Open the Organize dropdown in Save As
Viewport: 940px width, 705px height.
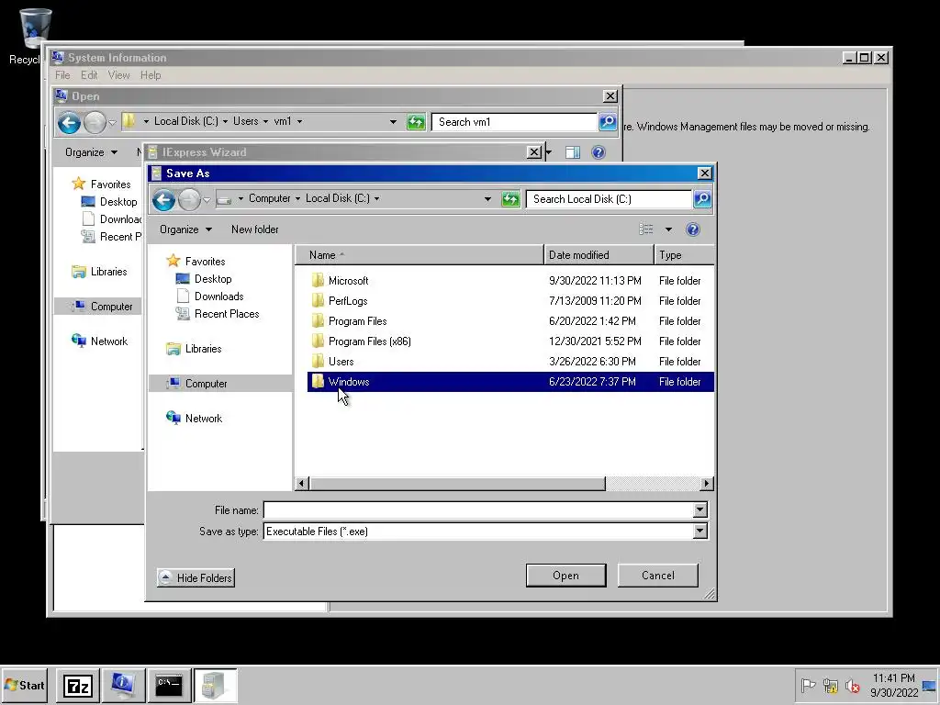click(185, 229)
